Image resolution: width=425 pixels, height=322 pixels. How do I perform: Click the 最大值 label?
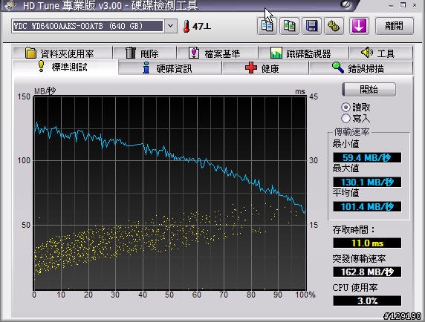345,168
